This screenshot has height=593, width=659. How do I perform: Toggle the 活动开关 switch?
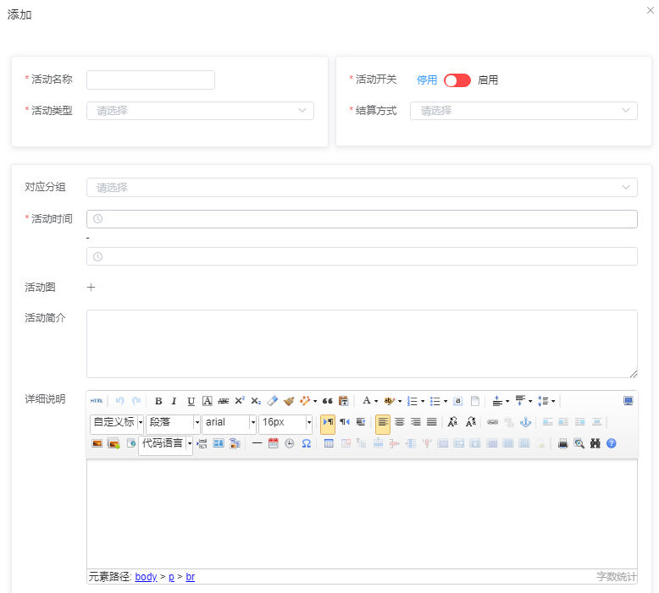(457, 80)
